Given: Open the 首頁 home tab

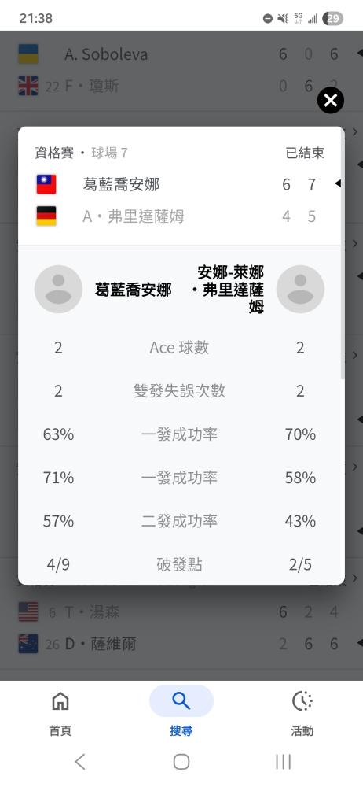Looking at the screenshot, I should click(60, 713).
